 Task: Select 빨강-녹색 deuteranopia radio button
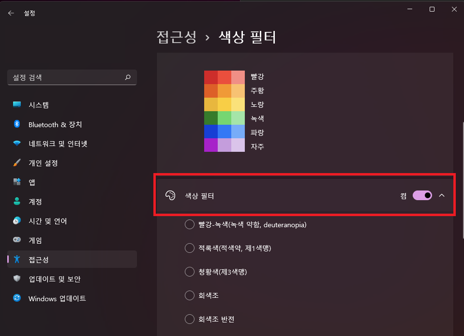coord(189,224)
